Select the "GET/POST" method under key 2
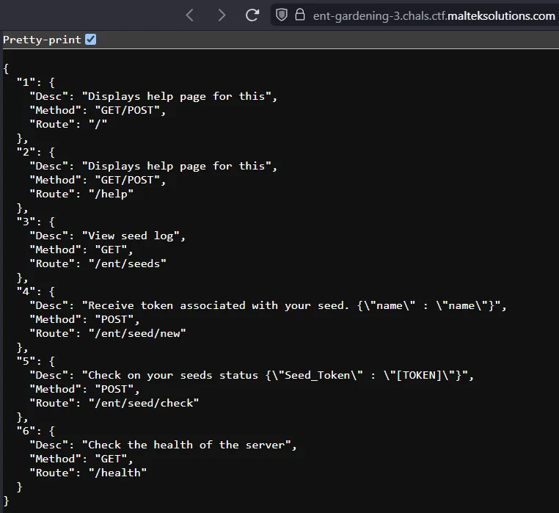Image resolution: width=559 pixels, height=513 pixels. (127, 180)
